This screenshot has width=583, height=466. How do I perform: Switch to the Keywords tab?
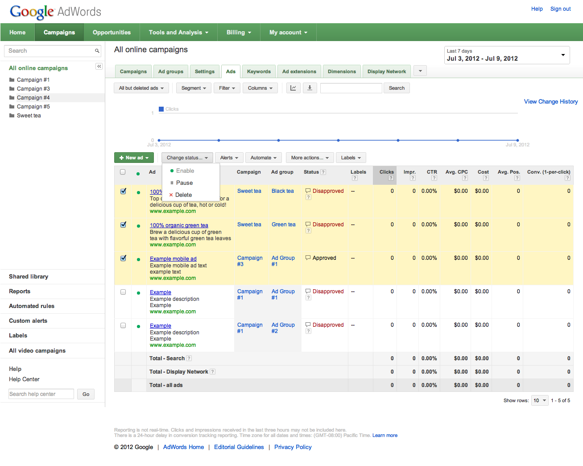coord(259,71)
